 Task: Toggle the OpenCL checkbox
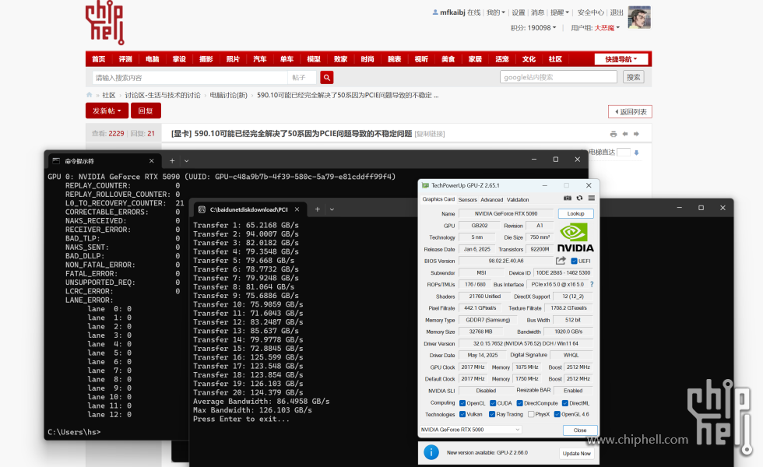pyautogui.click(x=462, y=403)
